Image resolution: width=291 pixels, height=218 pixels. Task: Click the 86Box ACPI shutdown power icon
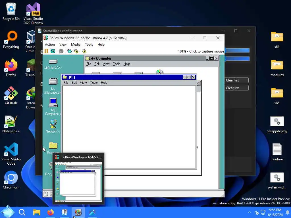pos(61,51)
